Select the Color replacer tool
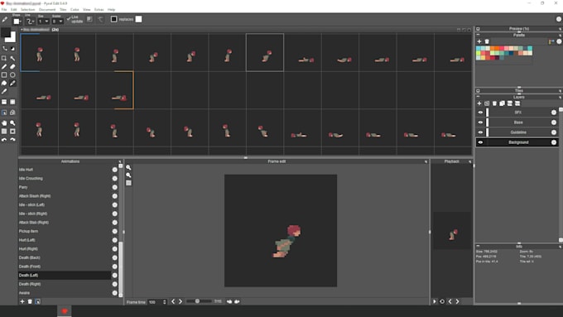 click(x=12, y=84)
